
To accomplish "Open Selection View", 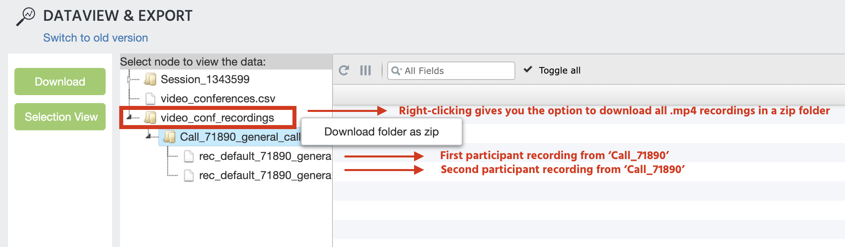I will (60, 117).
